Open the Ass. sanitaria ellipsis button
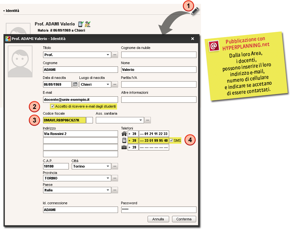Screen dimensions: 292x231 [148, 120]
